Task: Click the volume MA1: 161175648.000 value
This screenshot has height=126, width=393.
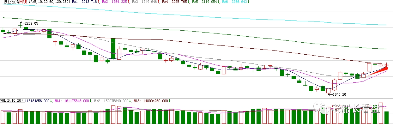Action: (72, 101)
